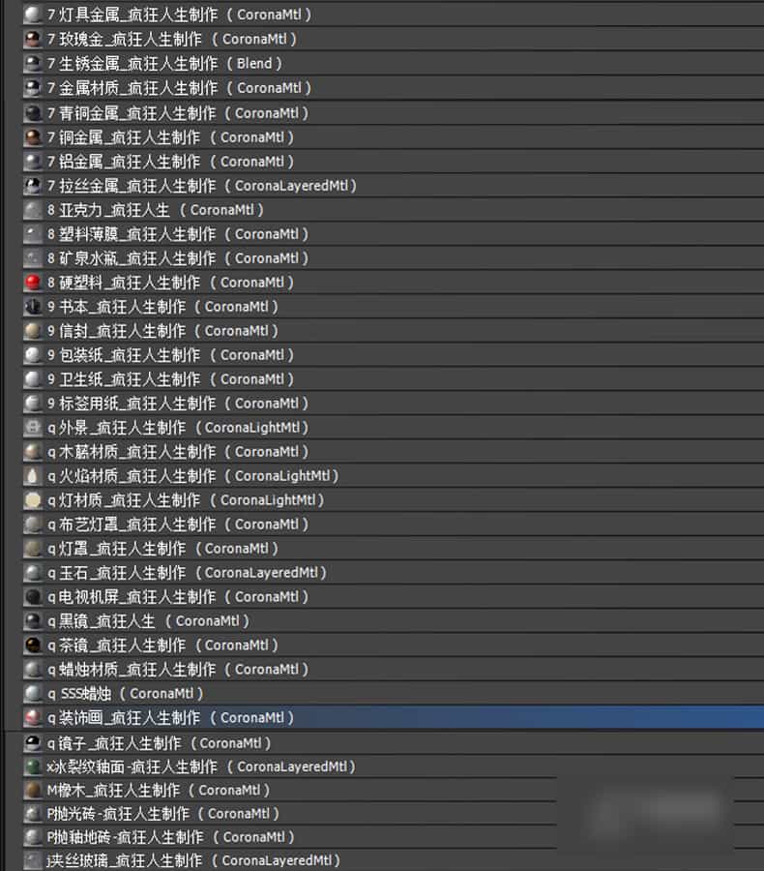Pick the 9 卫生纸 material entry
This screenshot has width=764, height=871.
point(170,379)
